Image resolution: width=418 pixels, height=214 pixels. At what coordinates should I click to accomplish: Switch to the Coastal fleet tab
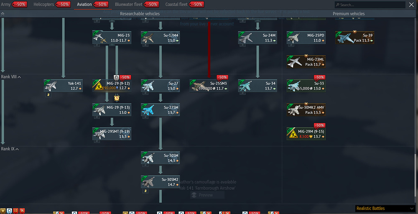176,5
